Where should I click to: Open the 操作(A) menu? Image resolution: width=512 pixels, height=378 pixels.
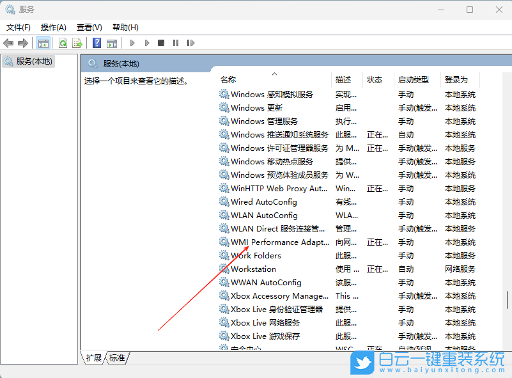(55, 27)
